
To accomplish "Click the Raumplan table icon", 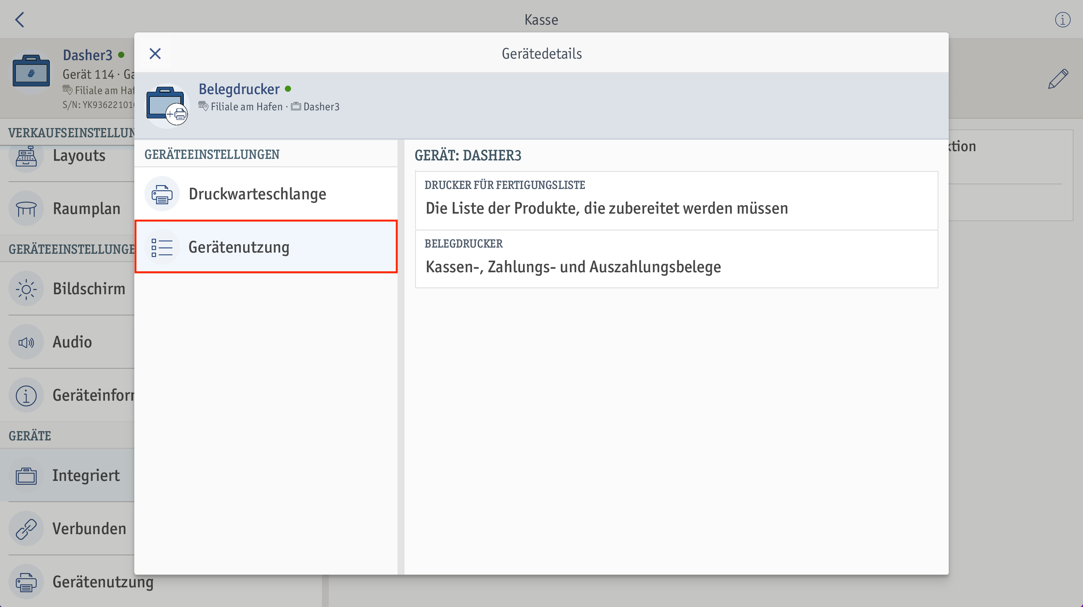I will tap(26, 209).
